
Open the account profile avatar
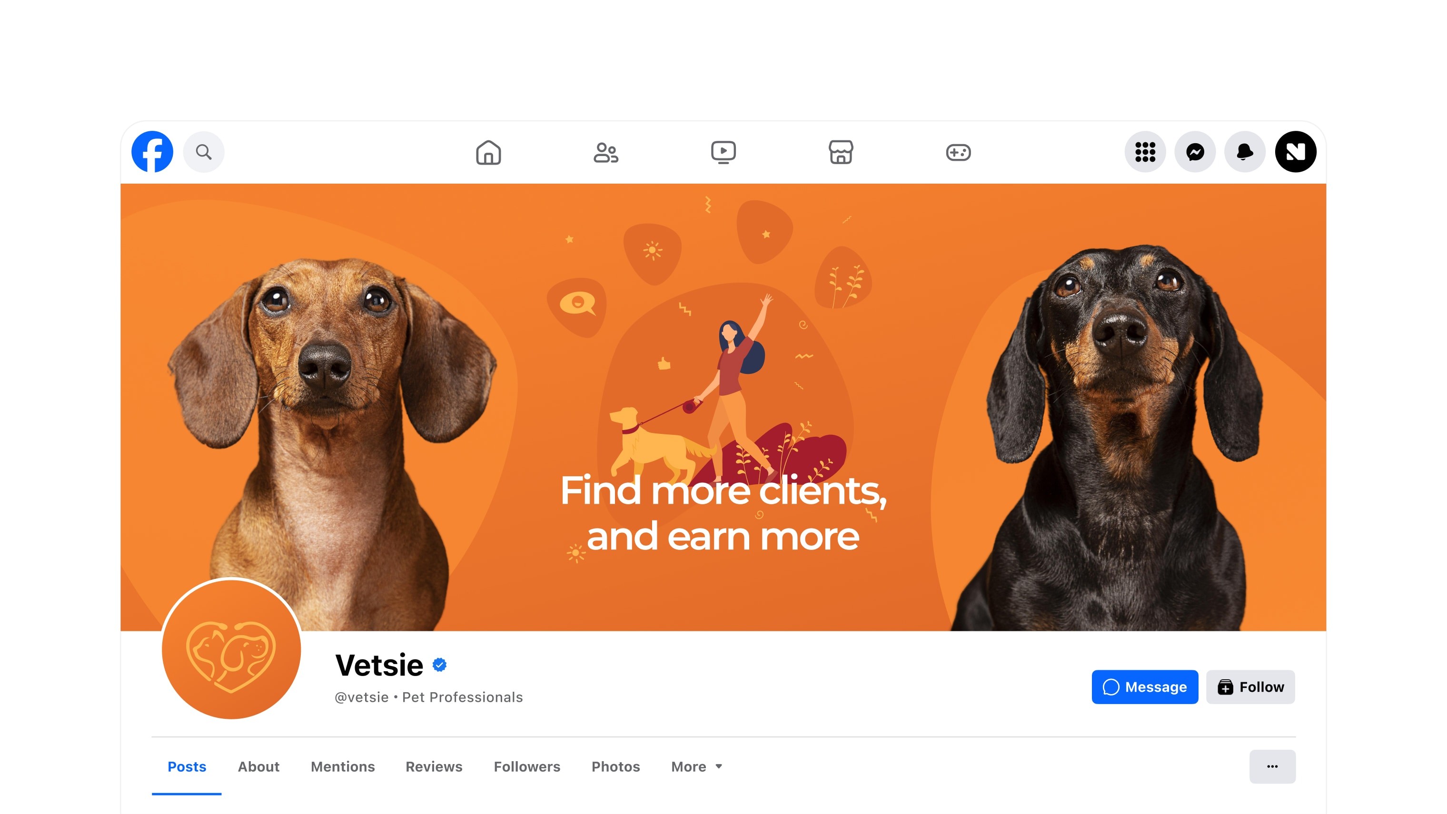pos(1295,152)
